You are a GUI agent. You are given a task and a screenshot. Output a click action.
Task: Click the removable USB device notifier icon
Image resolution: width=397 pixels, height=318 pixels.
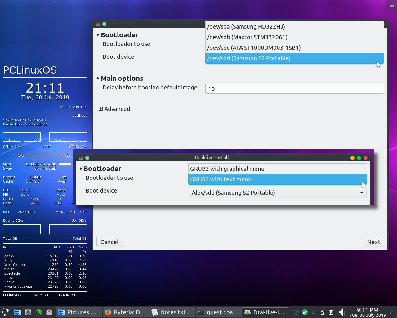[322, 312]
